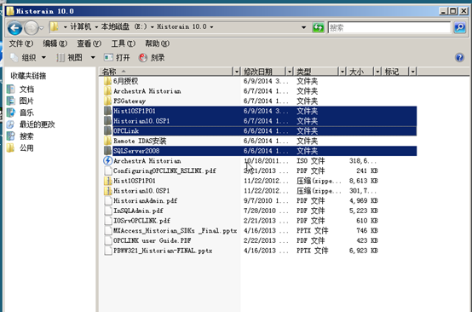The width and height of the screenshot is (472, 312).
Task: Select the ArchestrA Historian folder icon
Action: (107, 91)
